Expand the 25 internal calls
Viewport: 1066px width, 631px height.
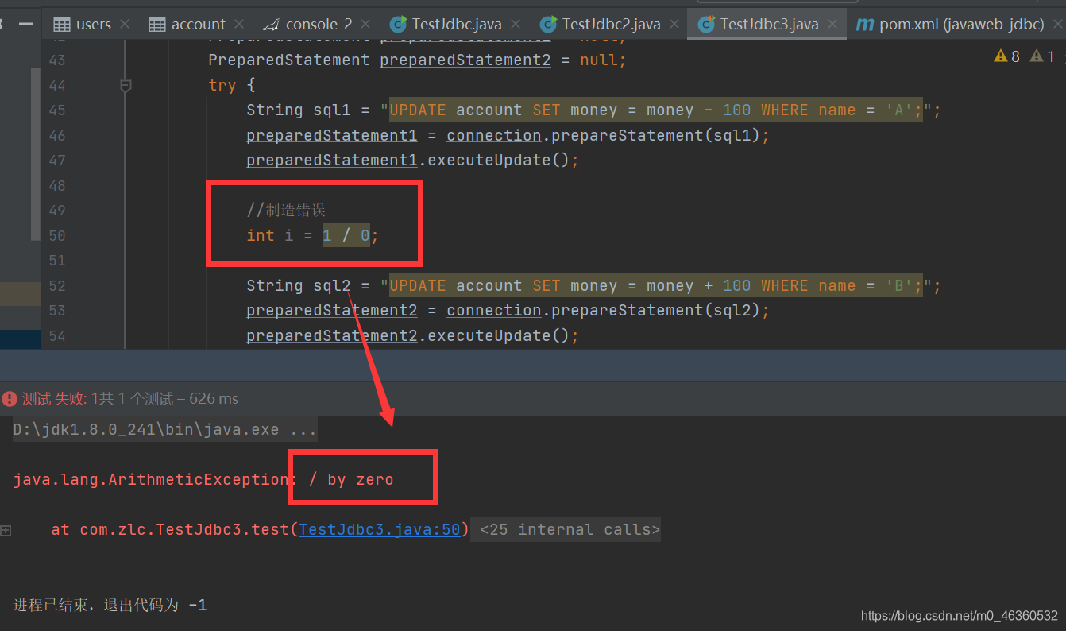click(570, 529)
